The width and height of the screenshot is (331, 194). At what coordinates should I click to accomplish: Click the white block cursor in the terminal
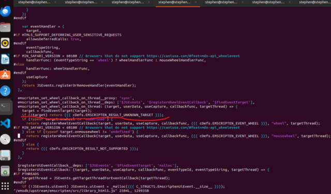[x=19, y=136]
